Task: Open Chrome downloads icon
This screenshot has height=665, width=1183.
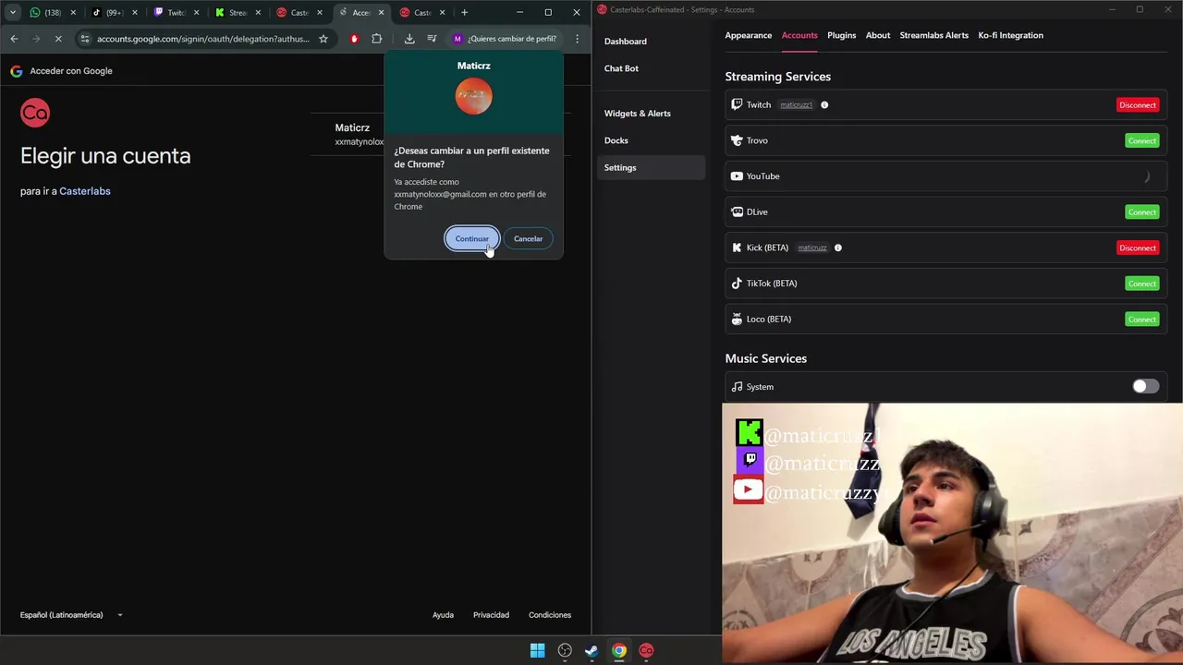Action: [x=409, y=39]
